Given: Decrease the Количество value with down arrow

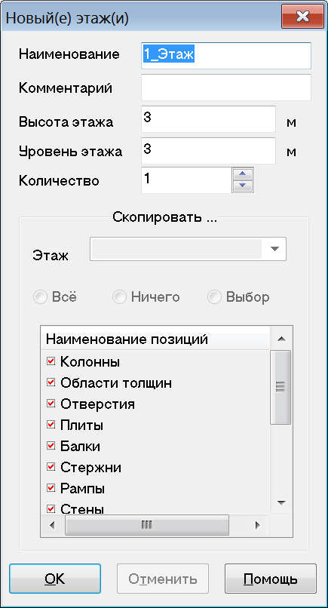Looking at the screenshot, I should pos(243,186).
